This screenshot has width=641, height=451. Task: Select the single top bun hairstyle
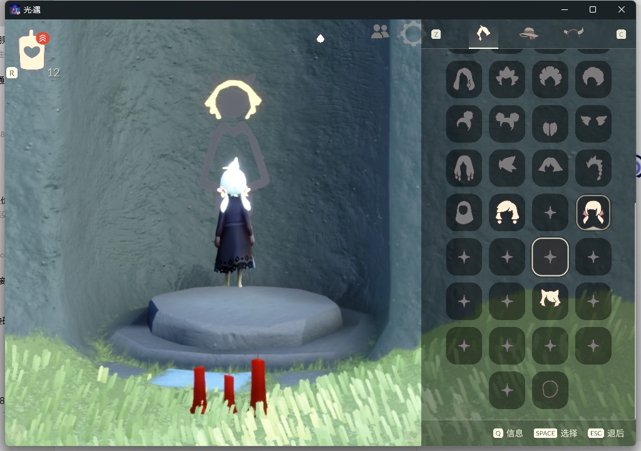[464, 123]
